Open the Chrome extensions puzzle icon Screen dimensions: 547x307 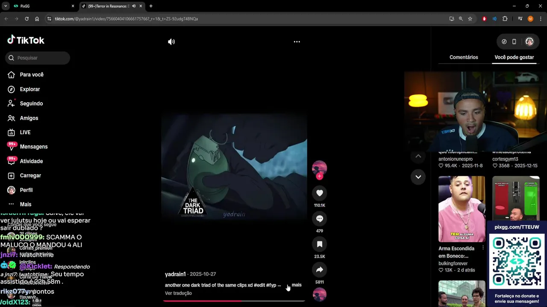(505, 19)
